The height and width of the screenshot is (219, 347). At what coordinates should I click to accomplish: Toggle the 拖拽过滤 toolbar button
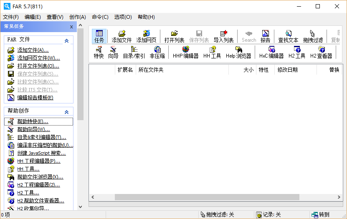tap(313, 36)
